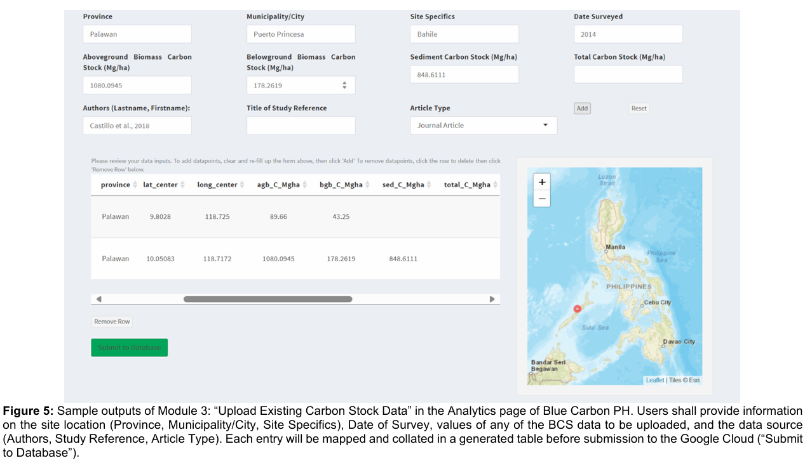Click Remove Row below the table
The height and width of the screenshot is (463, 812).
click(112, 322)
